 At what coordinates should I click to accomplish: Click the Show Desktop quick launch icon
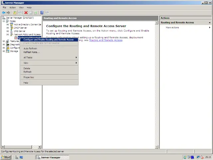coord(21,157)
